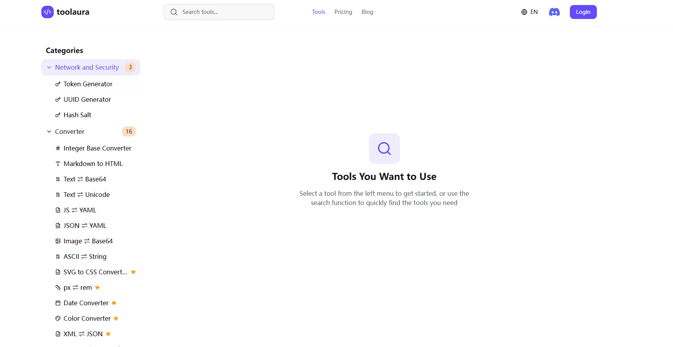Click the file icon beside JSON YAML
Image resolution: width=673 pixels, height=347 pixels.
coord(58,226)
